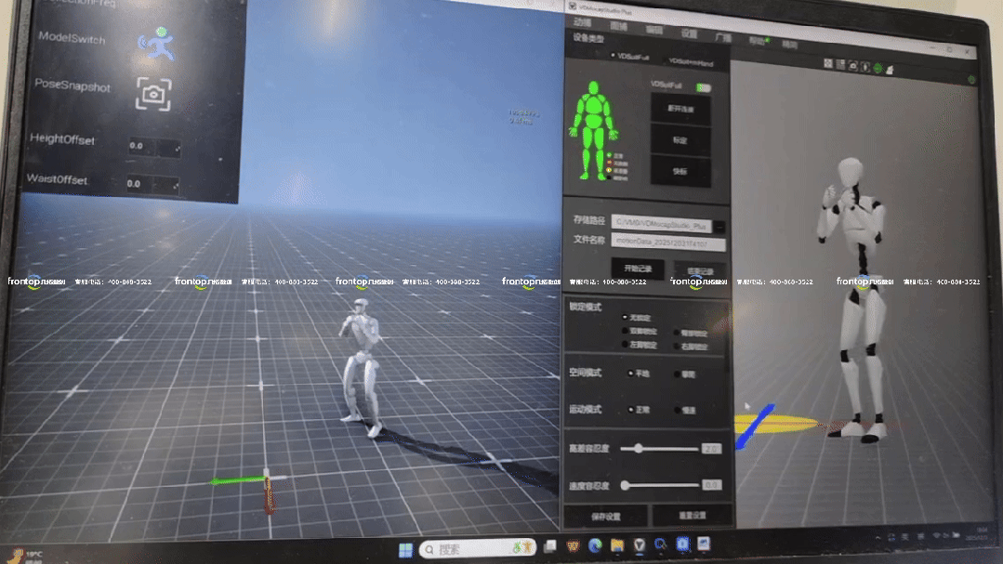The image size is (1003, 564).
Task: Click the HeightOffset 0.0 value field
Action: (142, 147)
